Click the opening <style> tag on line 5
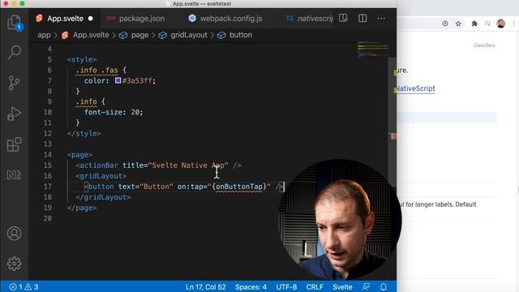The height and width of the screenshot is (292, 519). [x=82, y=59]
